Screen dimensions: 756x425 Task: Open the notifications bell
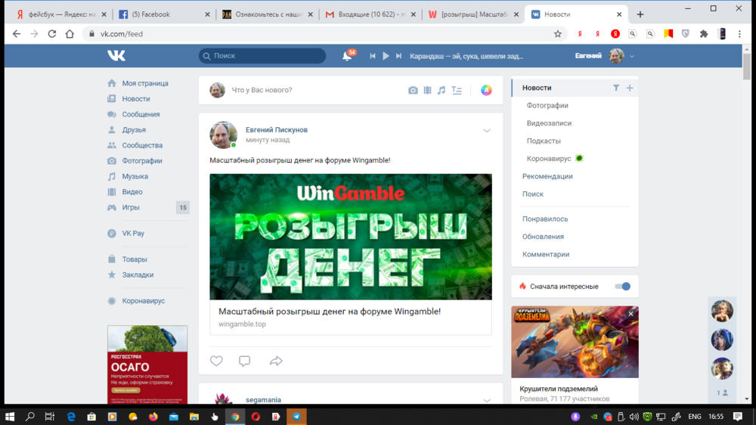[x=347, y=56]
